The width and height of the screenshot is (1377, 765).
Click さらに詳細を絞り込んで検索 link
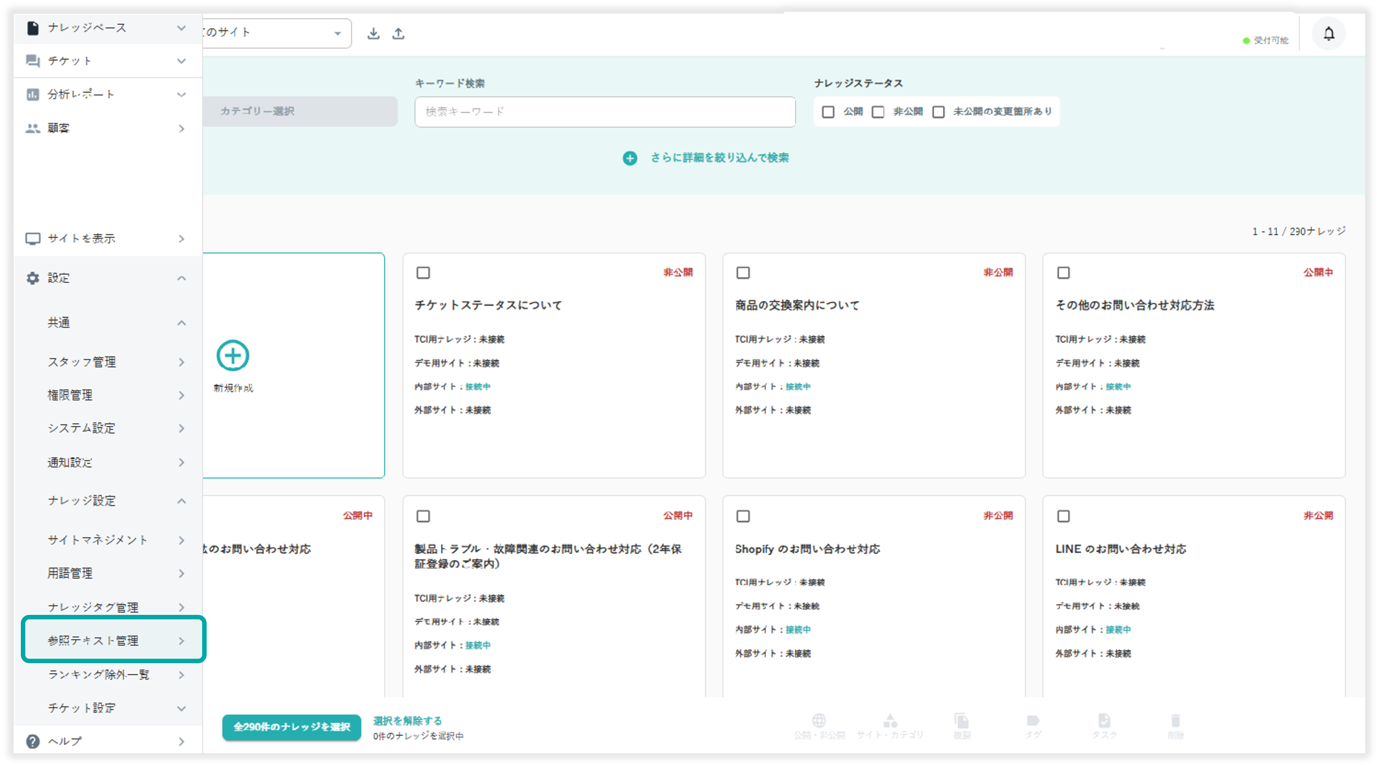(719, 157)
